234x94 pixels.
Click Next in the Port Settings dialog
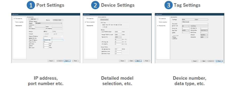[67, 61]
